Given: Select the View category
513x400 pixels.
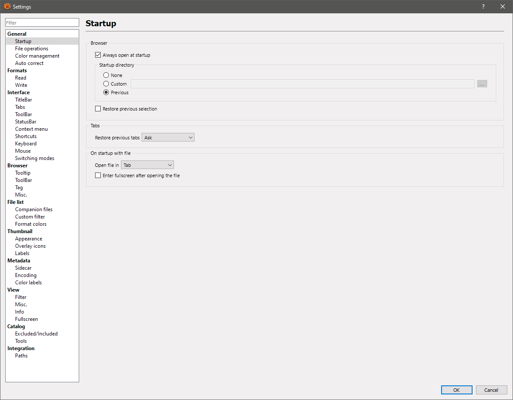Looking at the screenshot, I should click(x=13, y=290).
